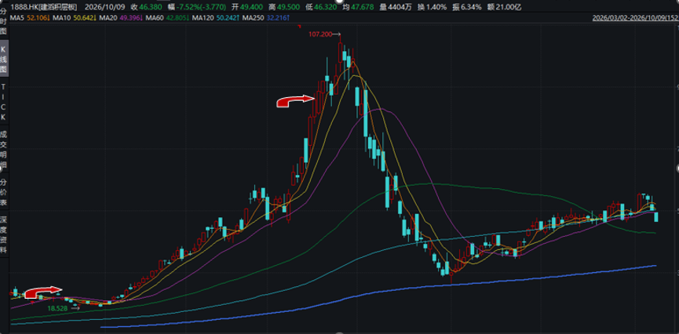
Task: Click the MA20 indicator value 49.396
Action: [x=130, y=18]
